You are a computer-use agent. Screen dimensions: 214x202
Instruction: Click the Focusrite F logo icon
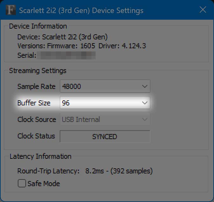(11, 10)
